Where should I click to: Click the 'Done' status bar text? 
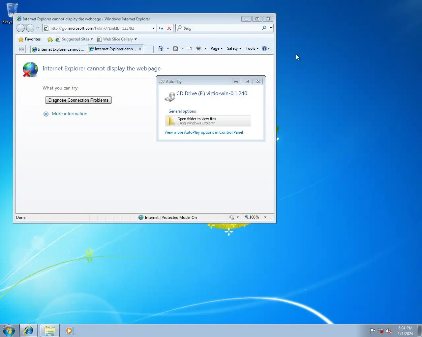pyautogui.click(x=21, y=218)
